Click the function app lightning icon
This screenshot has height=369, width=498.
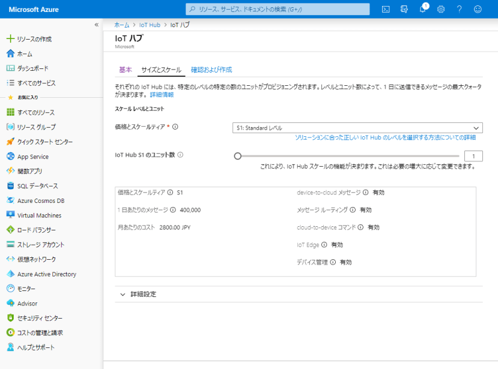click(10, 171)
